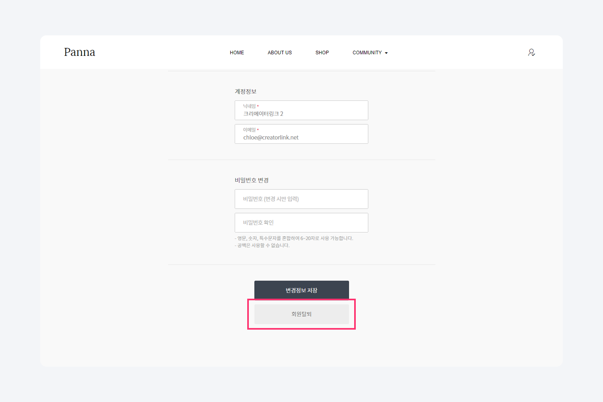Viewport: 603px width, 402px height.
Task: Focus the nickname field containing 크리에이터링크 2
Action: click(301, 114)
